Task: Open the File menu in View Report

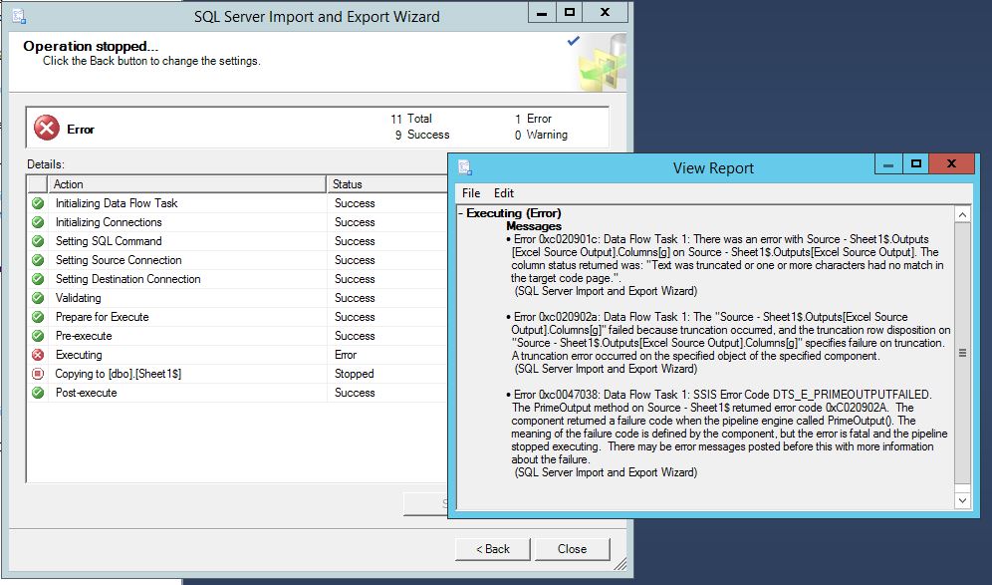Action: pyautogui.click(x=471, y=193)
